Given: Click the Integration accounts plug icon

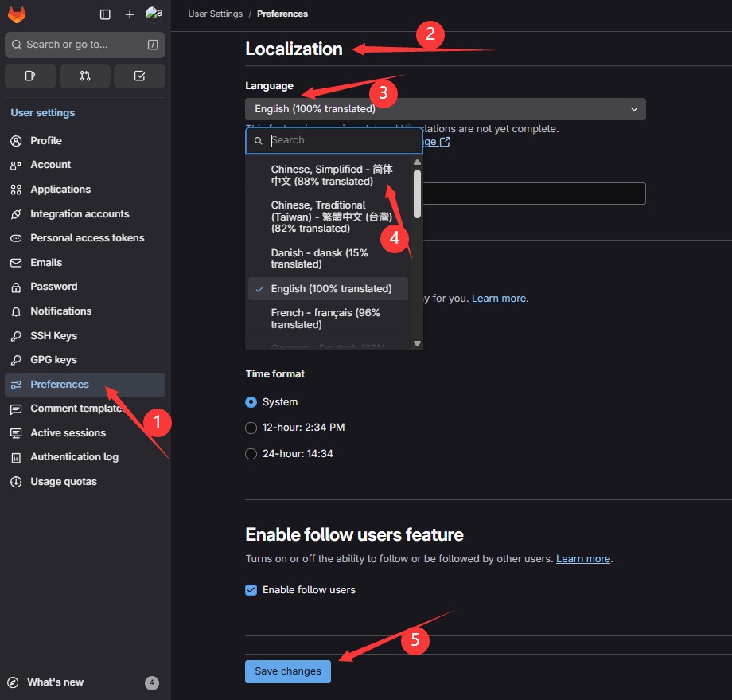Looking at the screenshot, I should 16,214.
